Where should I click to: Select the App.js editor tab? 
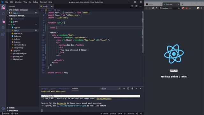coord(47,6)
